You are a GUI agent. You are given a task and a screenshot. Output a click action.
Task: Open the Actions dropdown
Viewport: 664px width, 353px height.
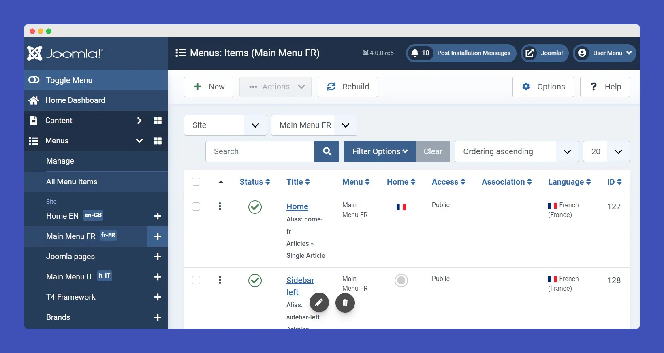tap(275, 87)
